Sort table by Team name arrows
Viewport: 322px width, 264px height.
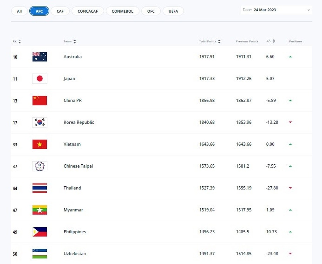(75, 41)
